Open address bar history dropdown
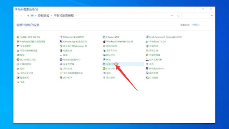229x129 pixels. pyautogui.click(x=172, y=16)
